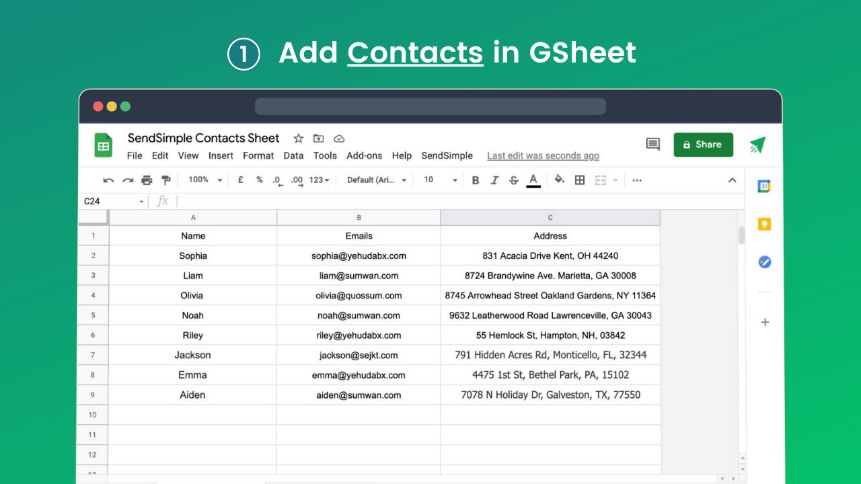The image size is (861, 484).
Task: Open the Tasks side panel icon
Action: (x=764, y=262)
